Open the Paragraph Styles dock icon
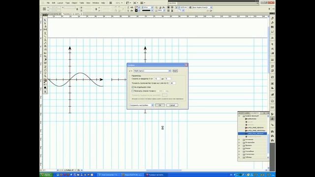 272,44
